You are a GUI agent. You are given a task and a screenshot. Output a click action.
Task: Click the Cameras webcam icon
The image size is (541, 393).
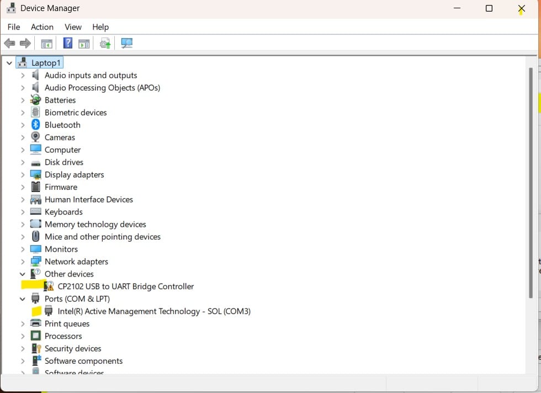[x=35, y=137]
